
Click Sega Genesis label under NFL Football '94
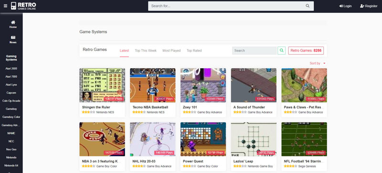click(307, 166)
